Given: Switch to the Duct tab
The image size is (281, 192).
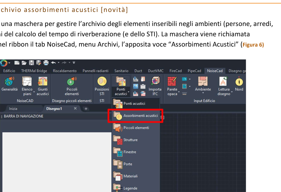Looking at the screenshot, I should pyautogui.click(x=138, y=71).
